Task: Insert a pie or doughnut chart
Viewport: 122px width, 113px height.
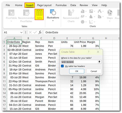Action: (x=83, y=22)
